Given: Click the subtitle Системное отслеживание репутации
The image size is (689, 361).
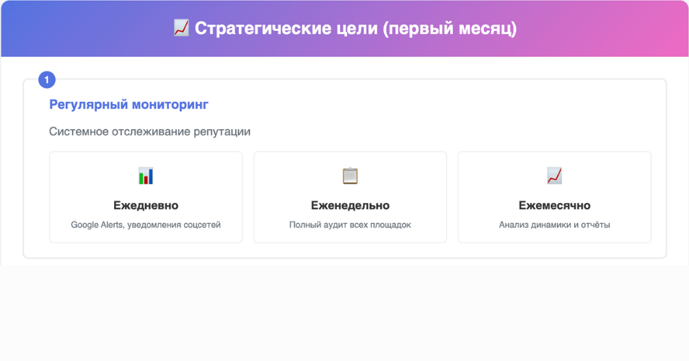Looking at the screenshot, I should tap(150, 131).
